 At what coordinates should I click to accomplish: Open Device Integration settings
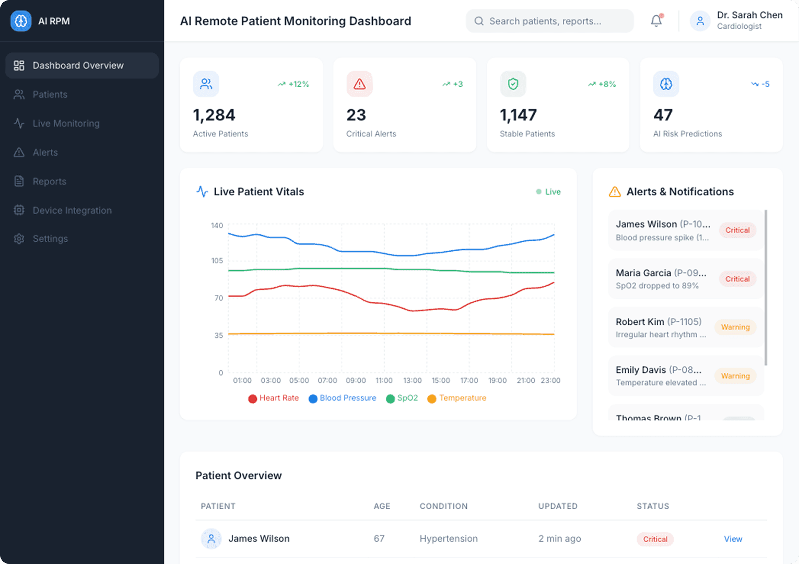tap(72, 210)
